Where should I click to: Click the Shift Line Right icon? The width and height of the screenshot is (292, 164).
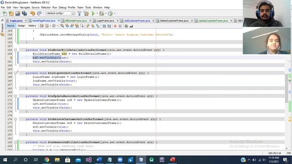pos(109,26)
